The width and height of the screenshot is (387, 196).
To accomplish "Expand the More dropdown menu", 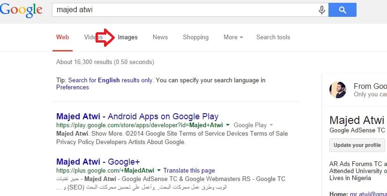I will pyautogui.click(x=233, y=37).
